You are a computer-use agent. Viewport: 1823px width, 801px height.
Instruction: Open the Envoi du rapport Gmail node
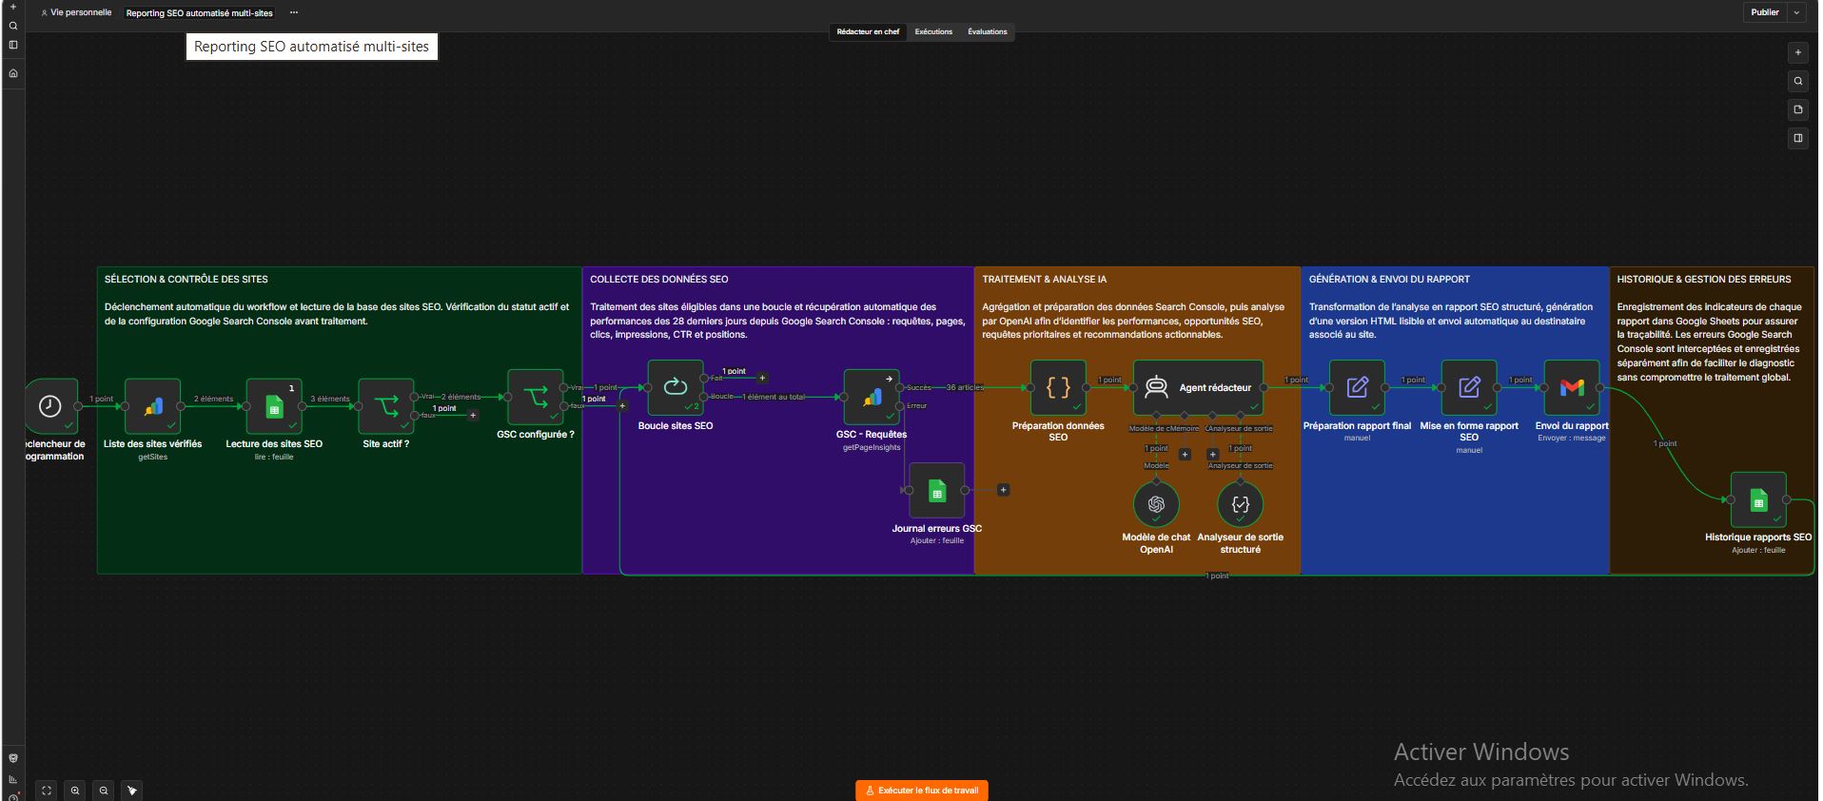pos(1572,387)
